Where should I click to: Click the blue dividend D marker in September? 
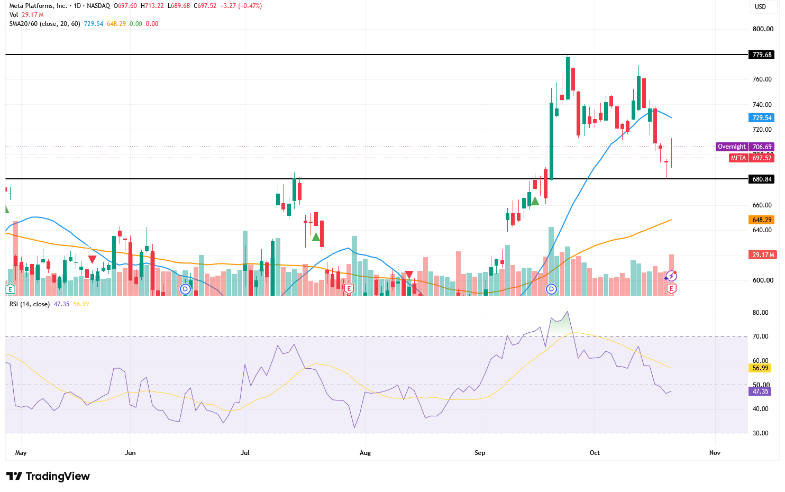tap(552, 289)
